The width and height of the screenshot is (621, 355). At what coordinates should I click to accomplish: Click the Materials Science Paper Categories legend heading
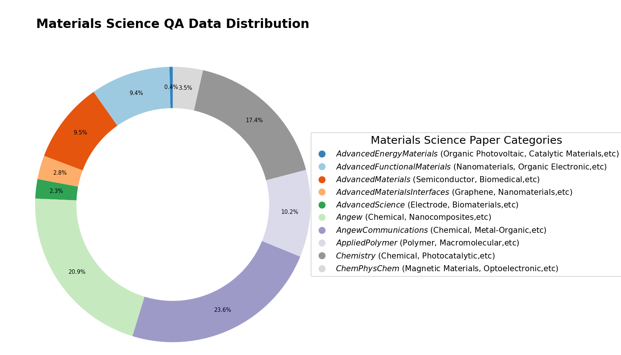(x=466, y=140)
